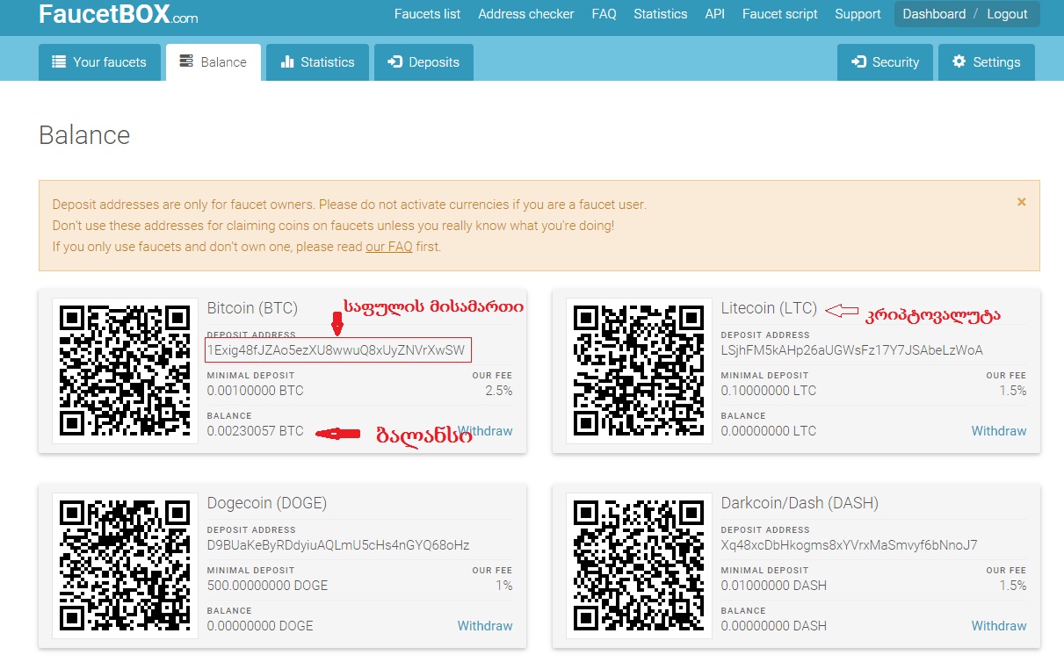
Task: Click the Litecoin (LTC) heading
Action: [769, 308]
